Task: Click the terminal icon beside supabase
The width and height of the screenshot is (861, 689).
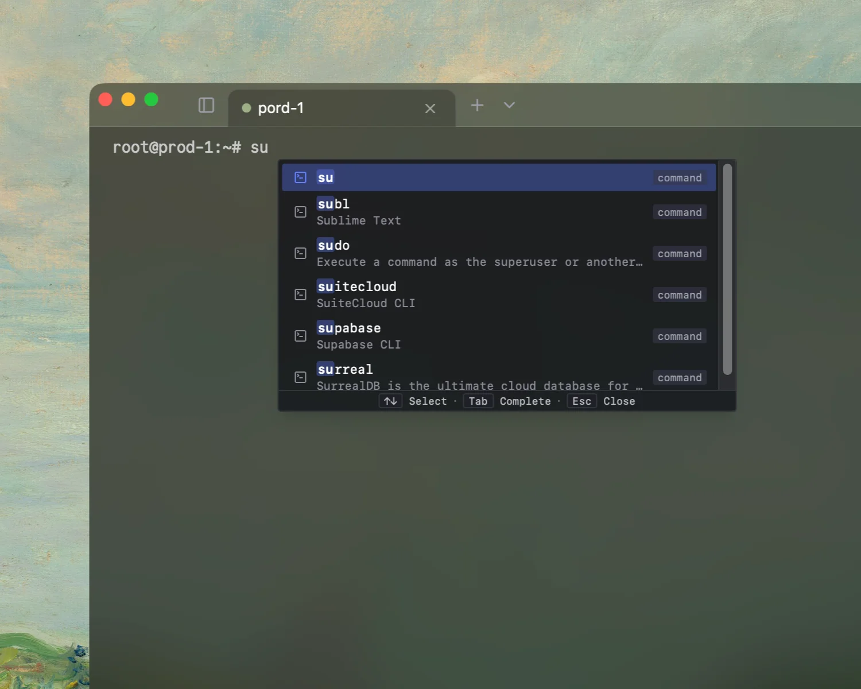Action: 300,336
